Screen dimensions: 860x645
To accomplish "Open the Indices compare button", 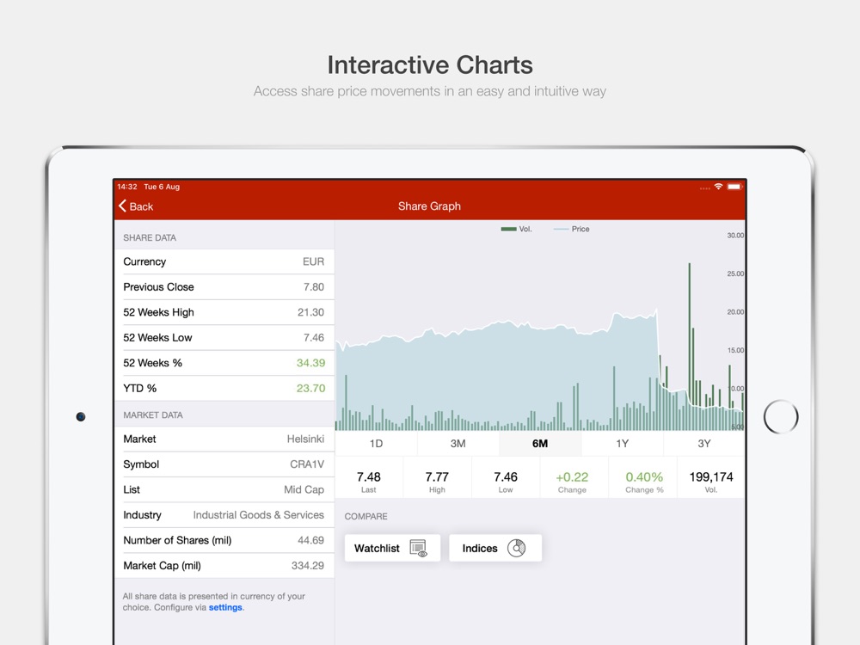I will [495, 548].
